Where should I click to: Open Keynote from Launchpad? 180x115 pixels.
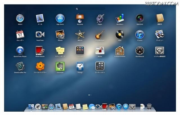click(x=80, y=18)
